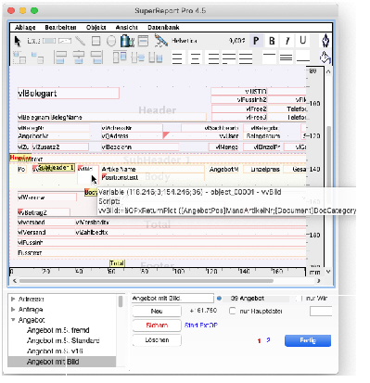Expand the Adressen tree node

coord(13,299)
